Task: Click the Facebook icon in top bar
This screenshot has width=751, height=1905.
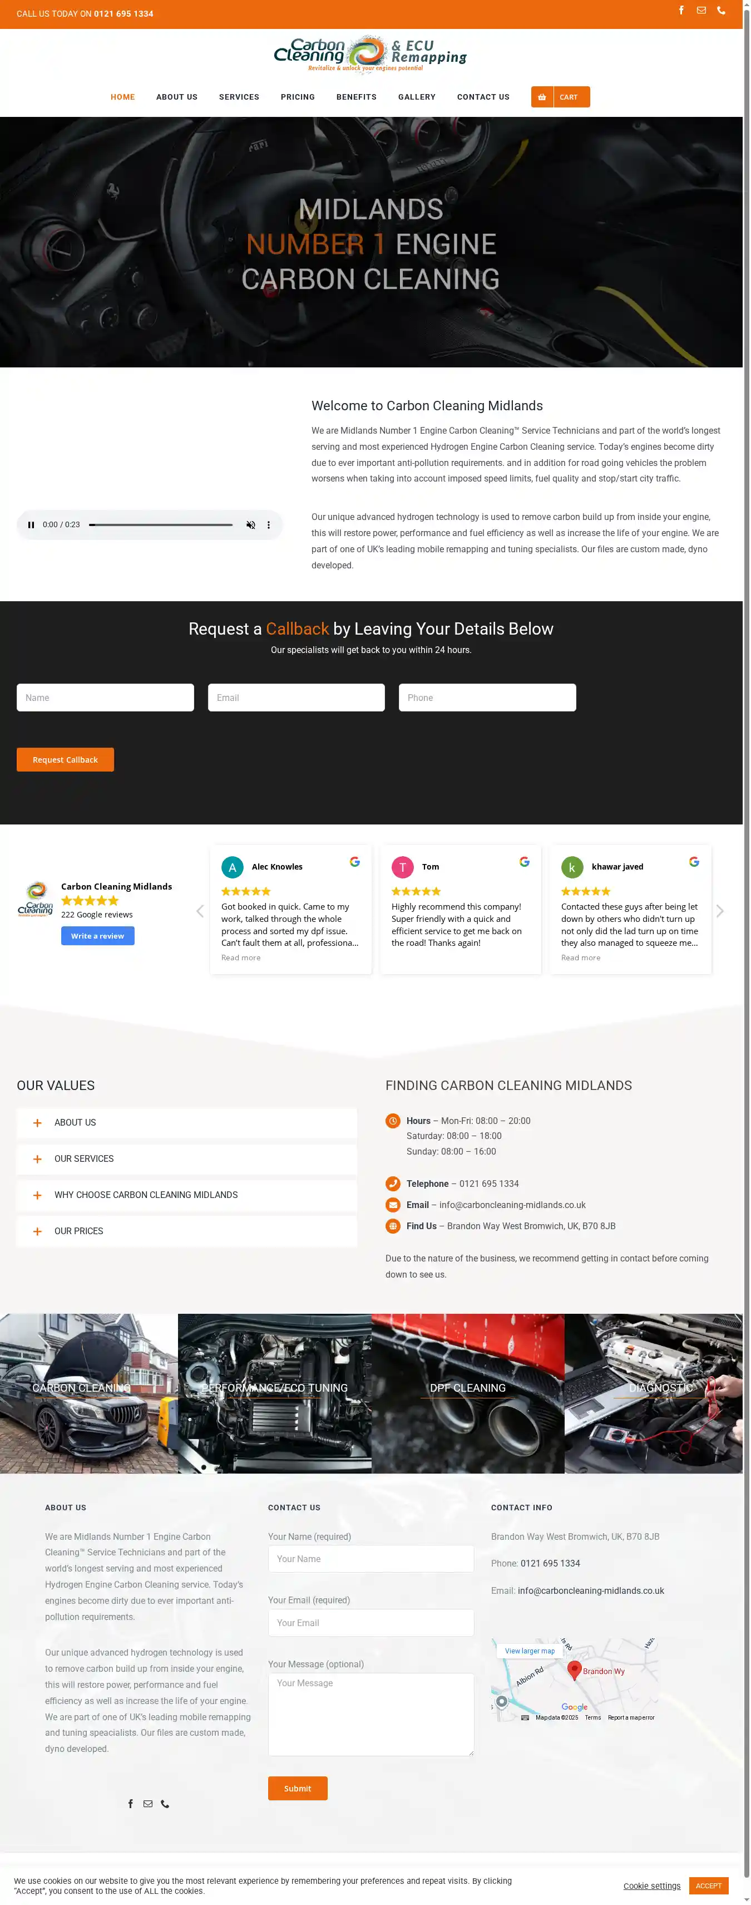Action: pos(681,11)
